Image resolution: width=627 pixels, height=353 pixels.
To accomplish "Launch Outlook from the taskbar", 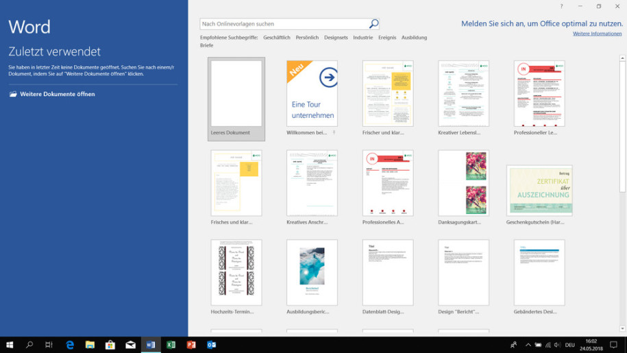I will pyautogui.click(x=212, y=345).
